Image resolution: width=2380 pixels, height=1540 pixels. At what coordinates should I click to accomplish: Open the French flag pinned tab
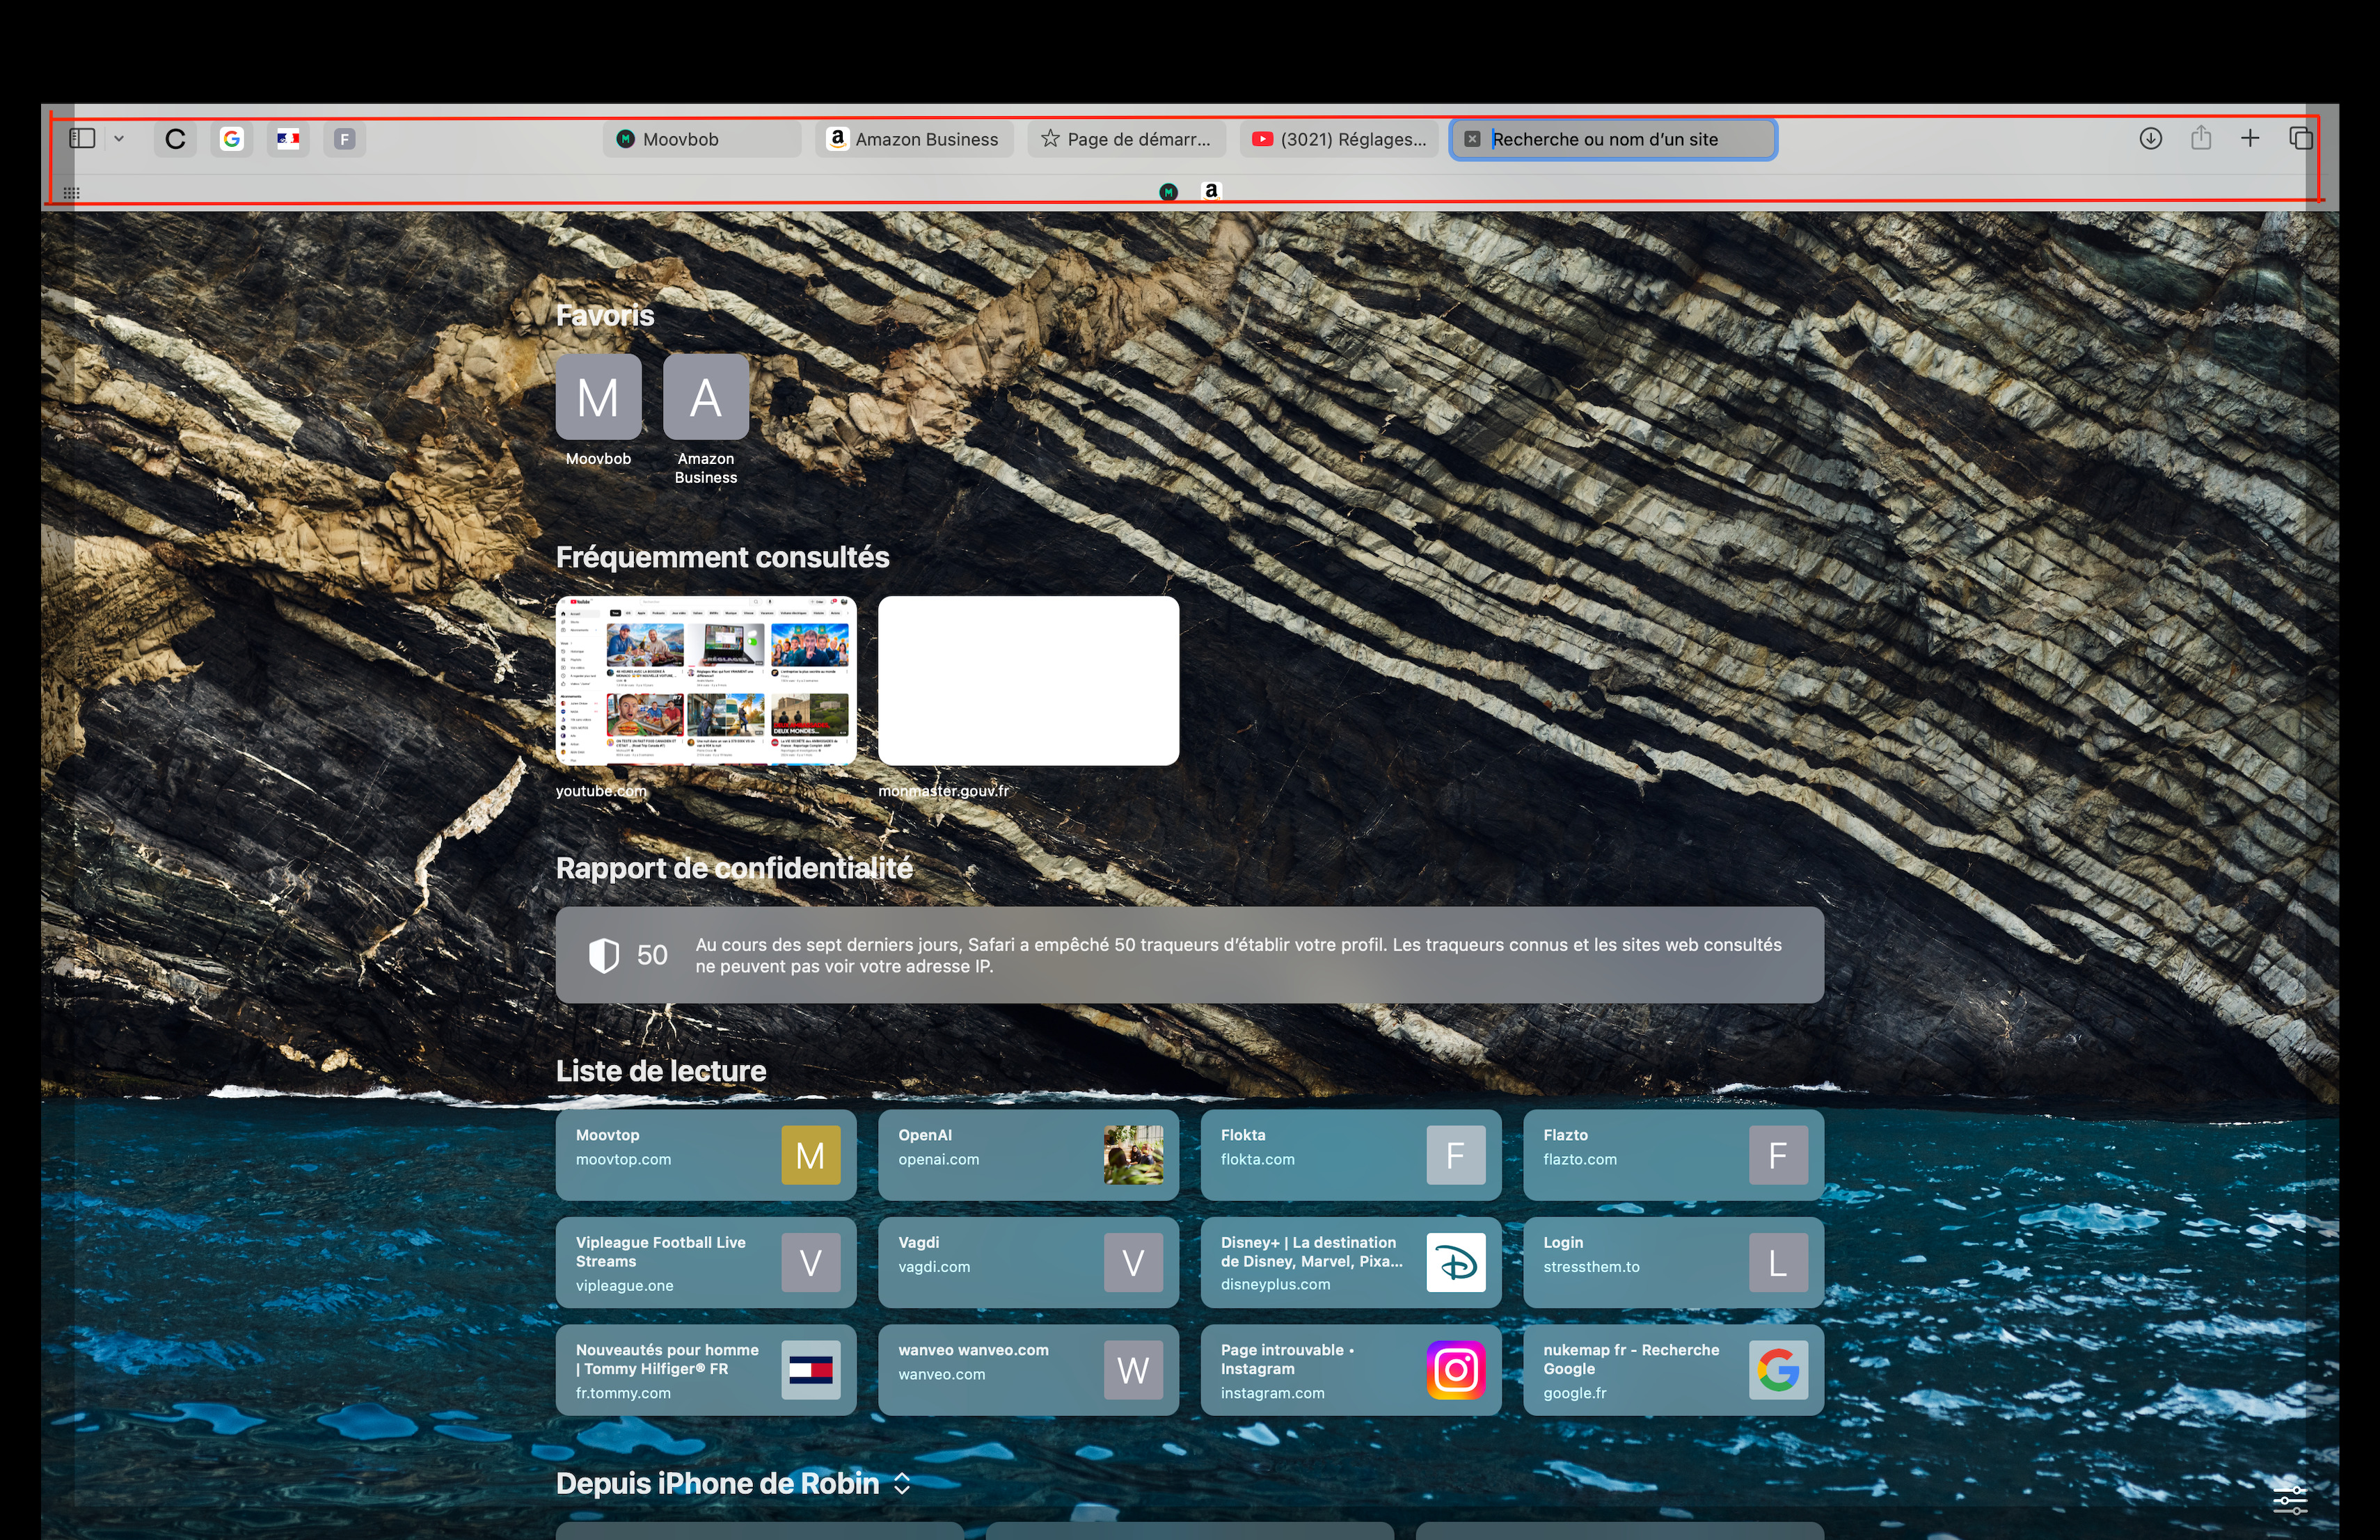click(x=288, y=139)
